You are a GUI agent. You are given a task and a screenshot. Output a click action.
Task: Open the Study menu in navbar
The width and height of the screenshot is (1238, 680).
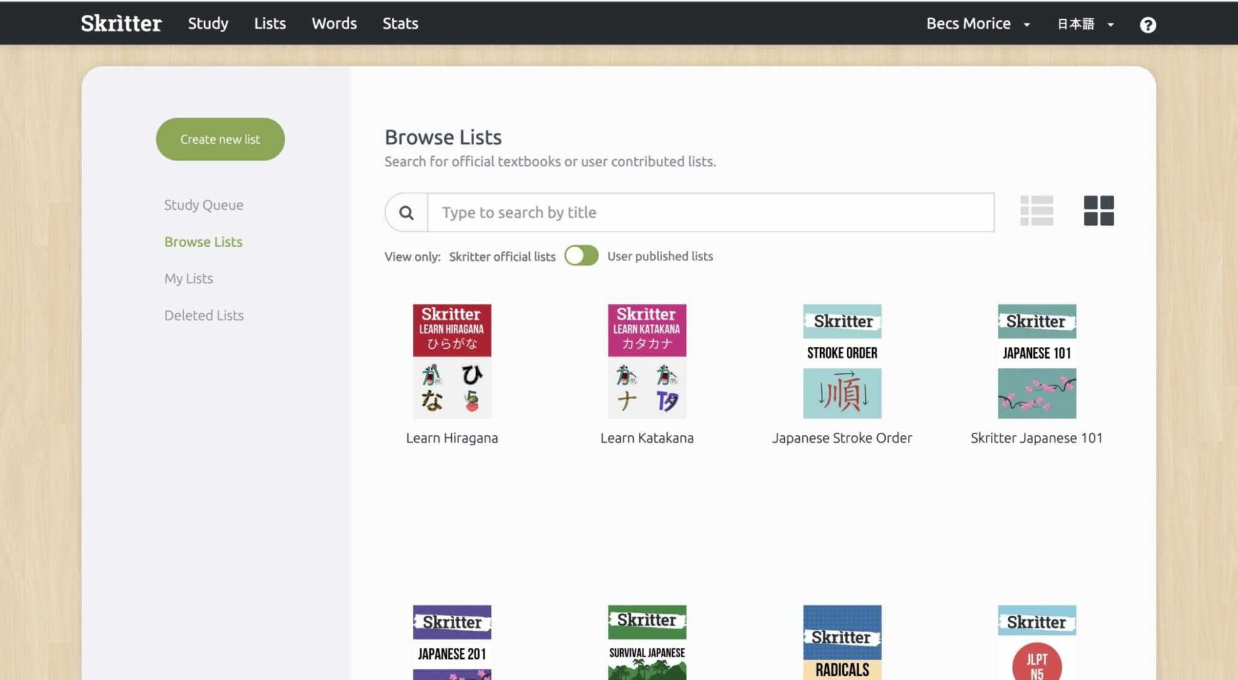[x=208, y=24]
